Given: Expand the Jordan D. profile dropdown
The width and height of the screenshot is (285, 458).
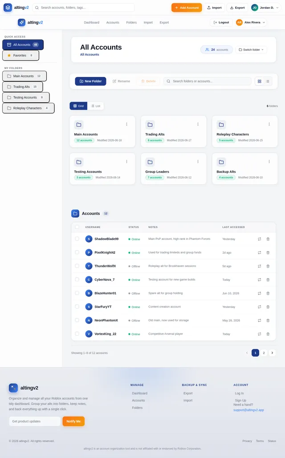Looking at the screenshot, I should [265, 8].
